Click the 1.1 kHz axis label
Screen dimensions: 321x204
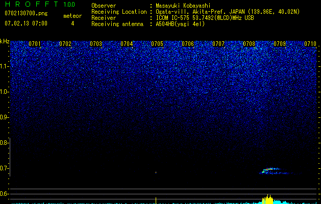[x=4, y=66]
